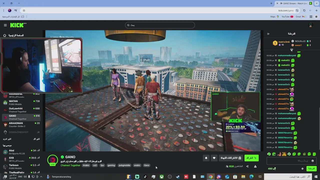Viewport: 320px width, 180px height.
Task: Open Maps bookmark
Action: [x=274, y=17]
